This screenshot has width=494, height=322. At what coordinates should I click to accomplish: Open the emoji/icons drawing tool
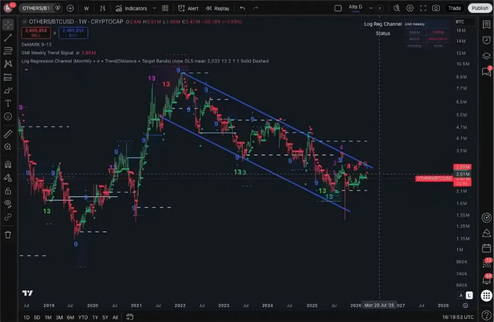coord(8,116)
